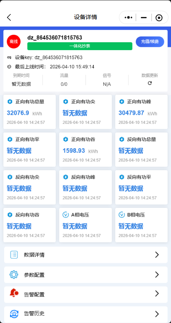Image resolution: width=171 pixels, height=323 pixels.
Task: Click the value 32076.9
Action: 18,113
